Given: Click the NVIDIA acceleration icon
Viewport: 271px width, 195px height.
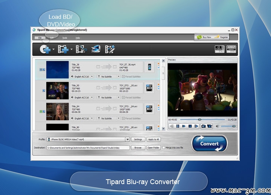Looking at the screenshot, I should pos(219,49).
